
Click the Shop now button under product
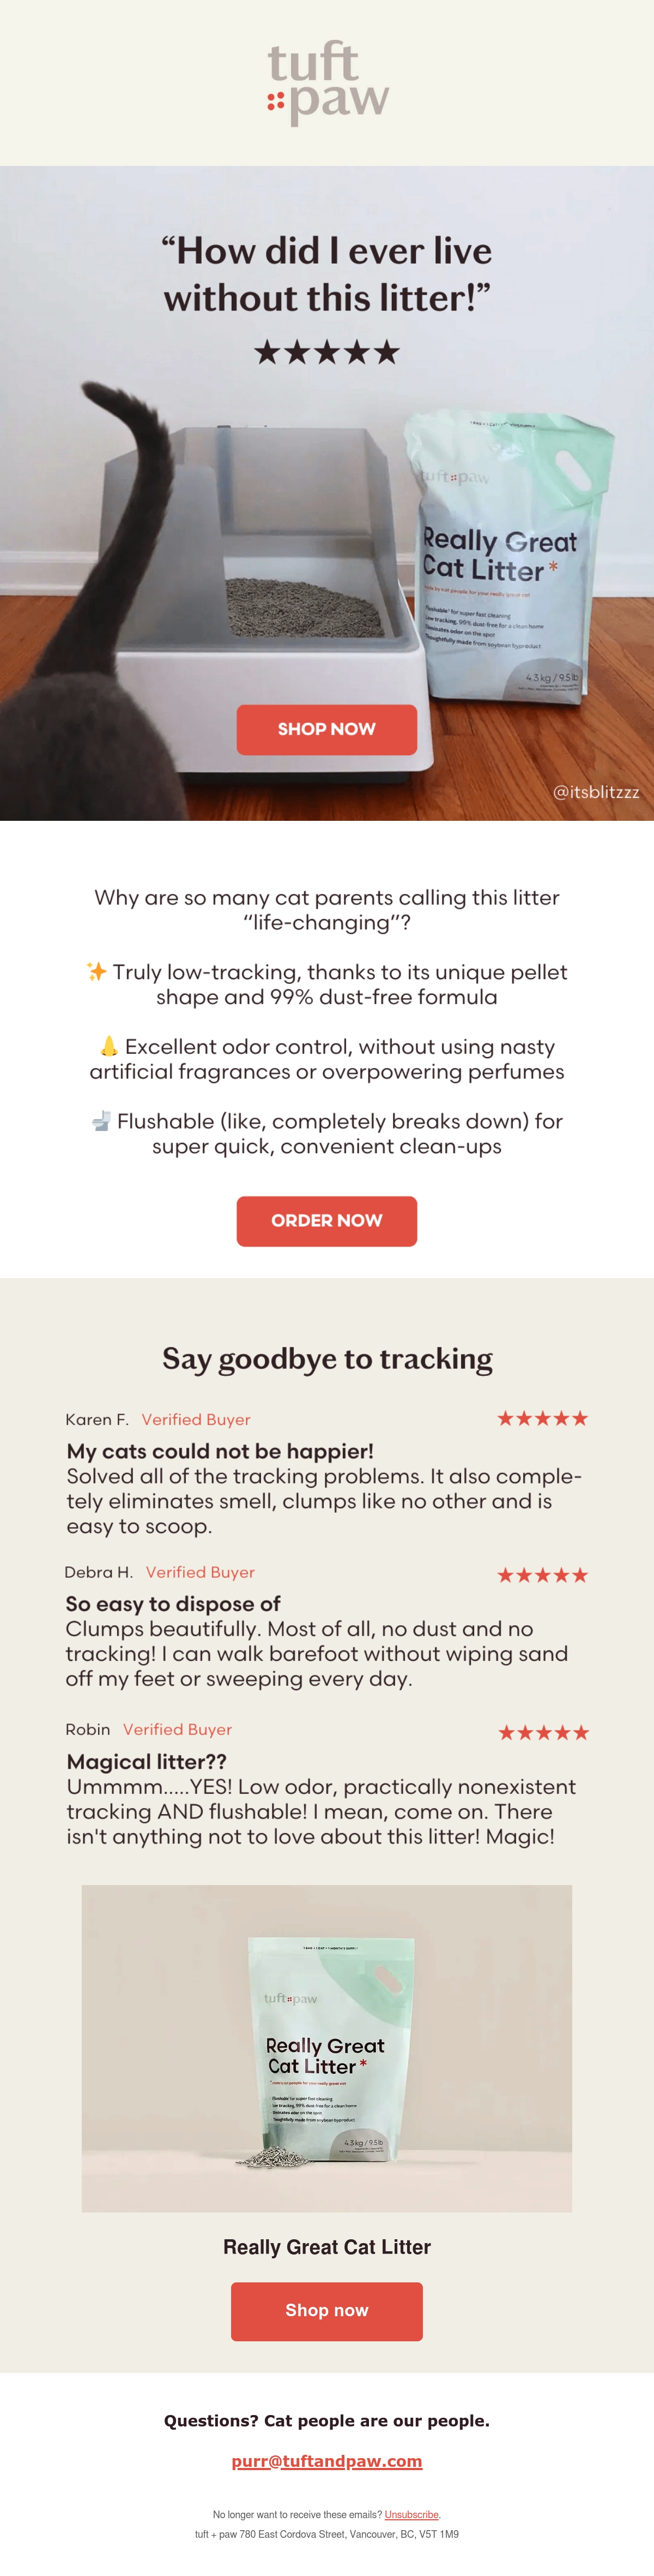(x=326, y=2311)
